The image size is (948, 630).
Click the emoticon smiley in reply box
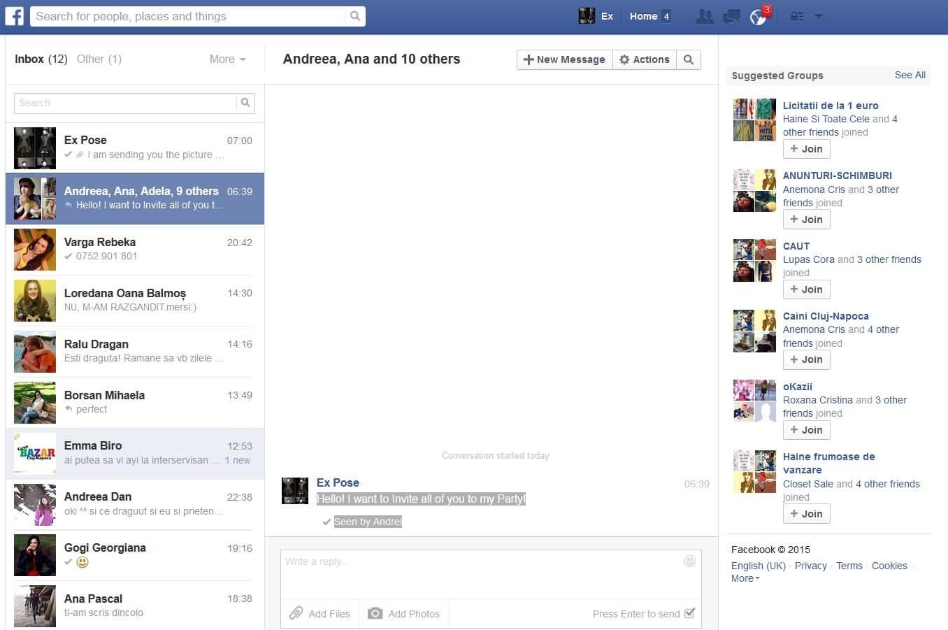(x=689, y=561)
